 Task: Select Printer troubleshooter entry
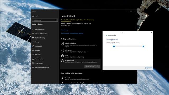point(80,56)
